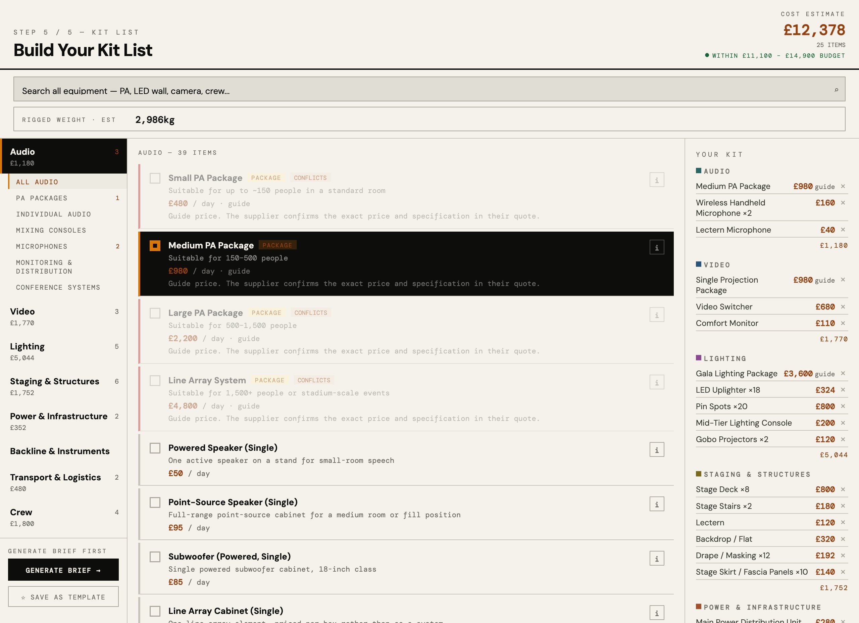Remove Pin Spots ×20 from kit

point(843,406)
